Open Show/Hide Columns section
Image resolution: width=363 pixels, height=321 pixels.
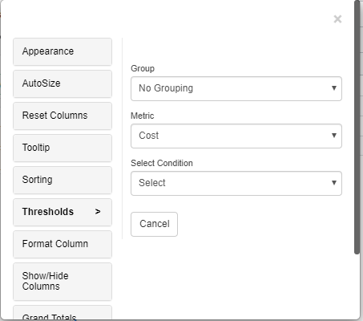[x=63, y=282]
